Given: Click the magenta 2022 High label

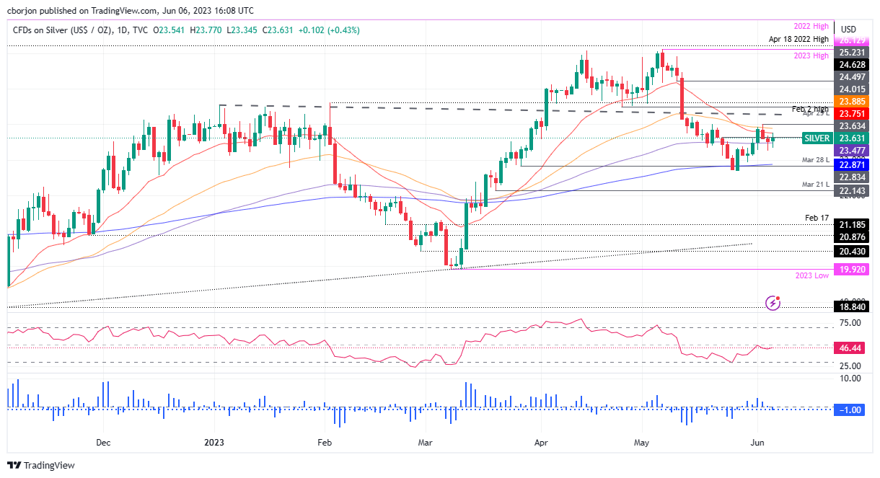Looking at the screenshot, I should 810,25.
